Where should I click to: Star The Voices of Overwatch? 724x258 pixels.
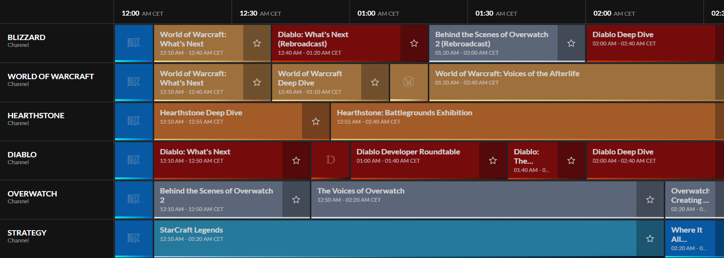click(650, 199)
